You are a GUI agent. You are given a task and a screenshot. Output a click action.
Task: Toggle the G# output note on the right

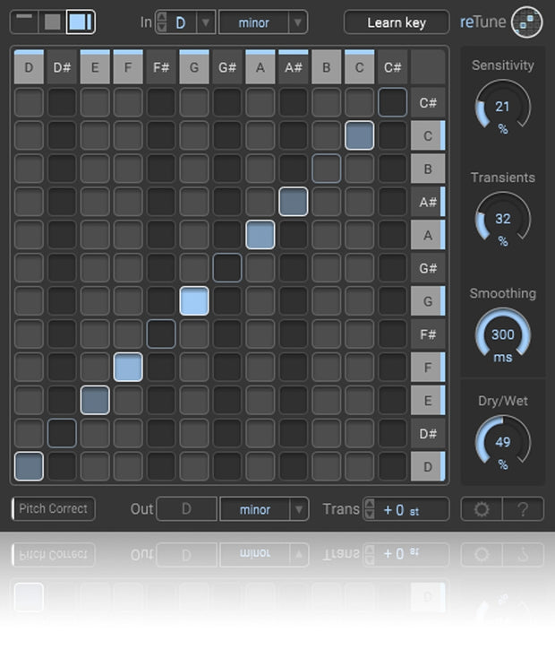pos(428,268)
